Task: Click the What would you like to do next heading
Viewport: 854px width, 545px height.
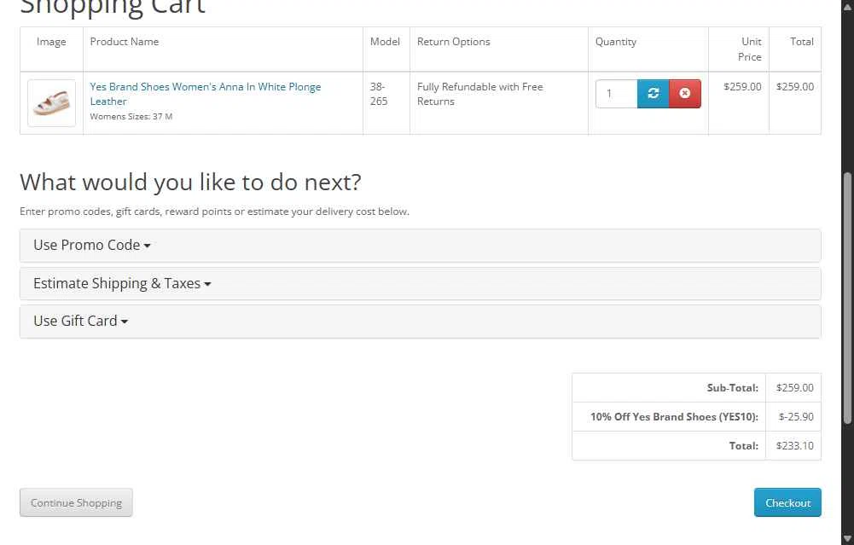Action: (190, 182)
